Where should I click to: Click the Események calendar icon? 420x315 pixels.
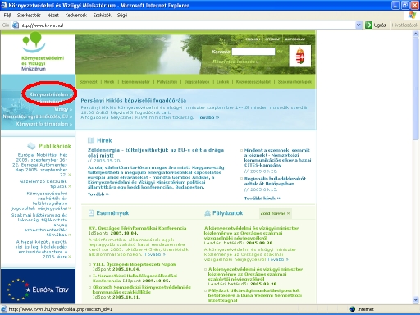point(91,212)
